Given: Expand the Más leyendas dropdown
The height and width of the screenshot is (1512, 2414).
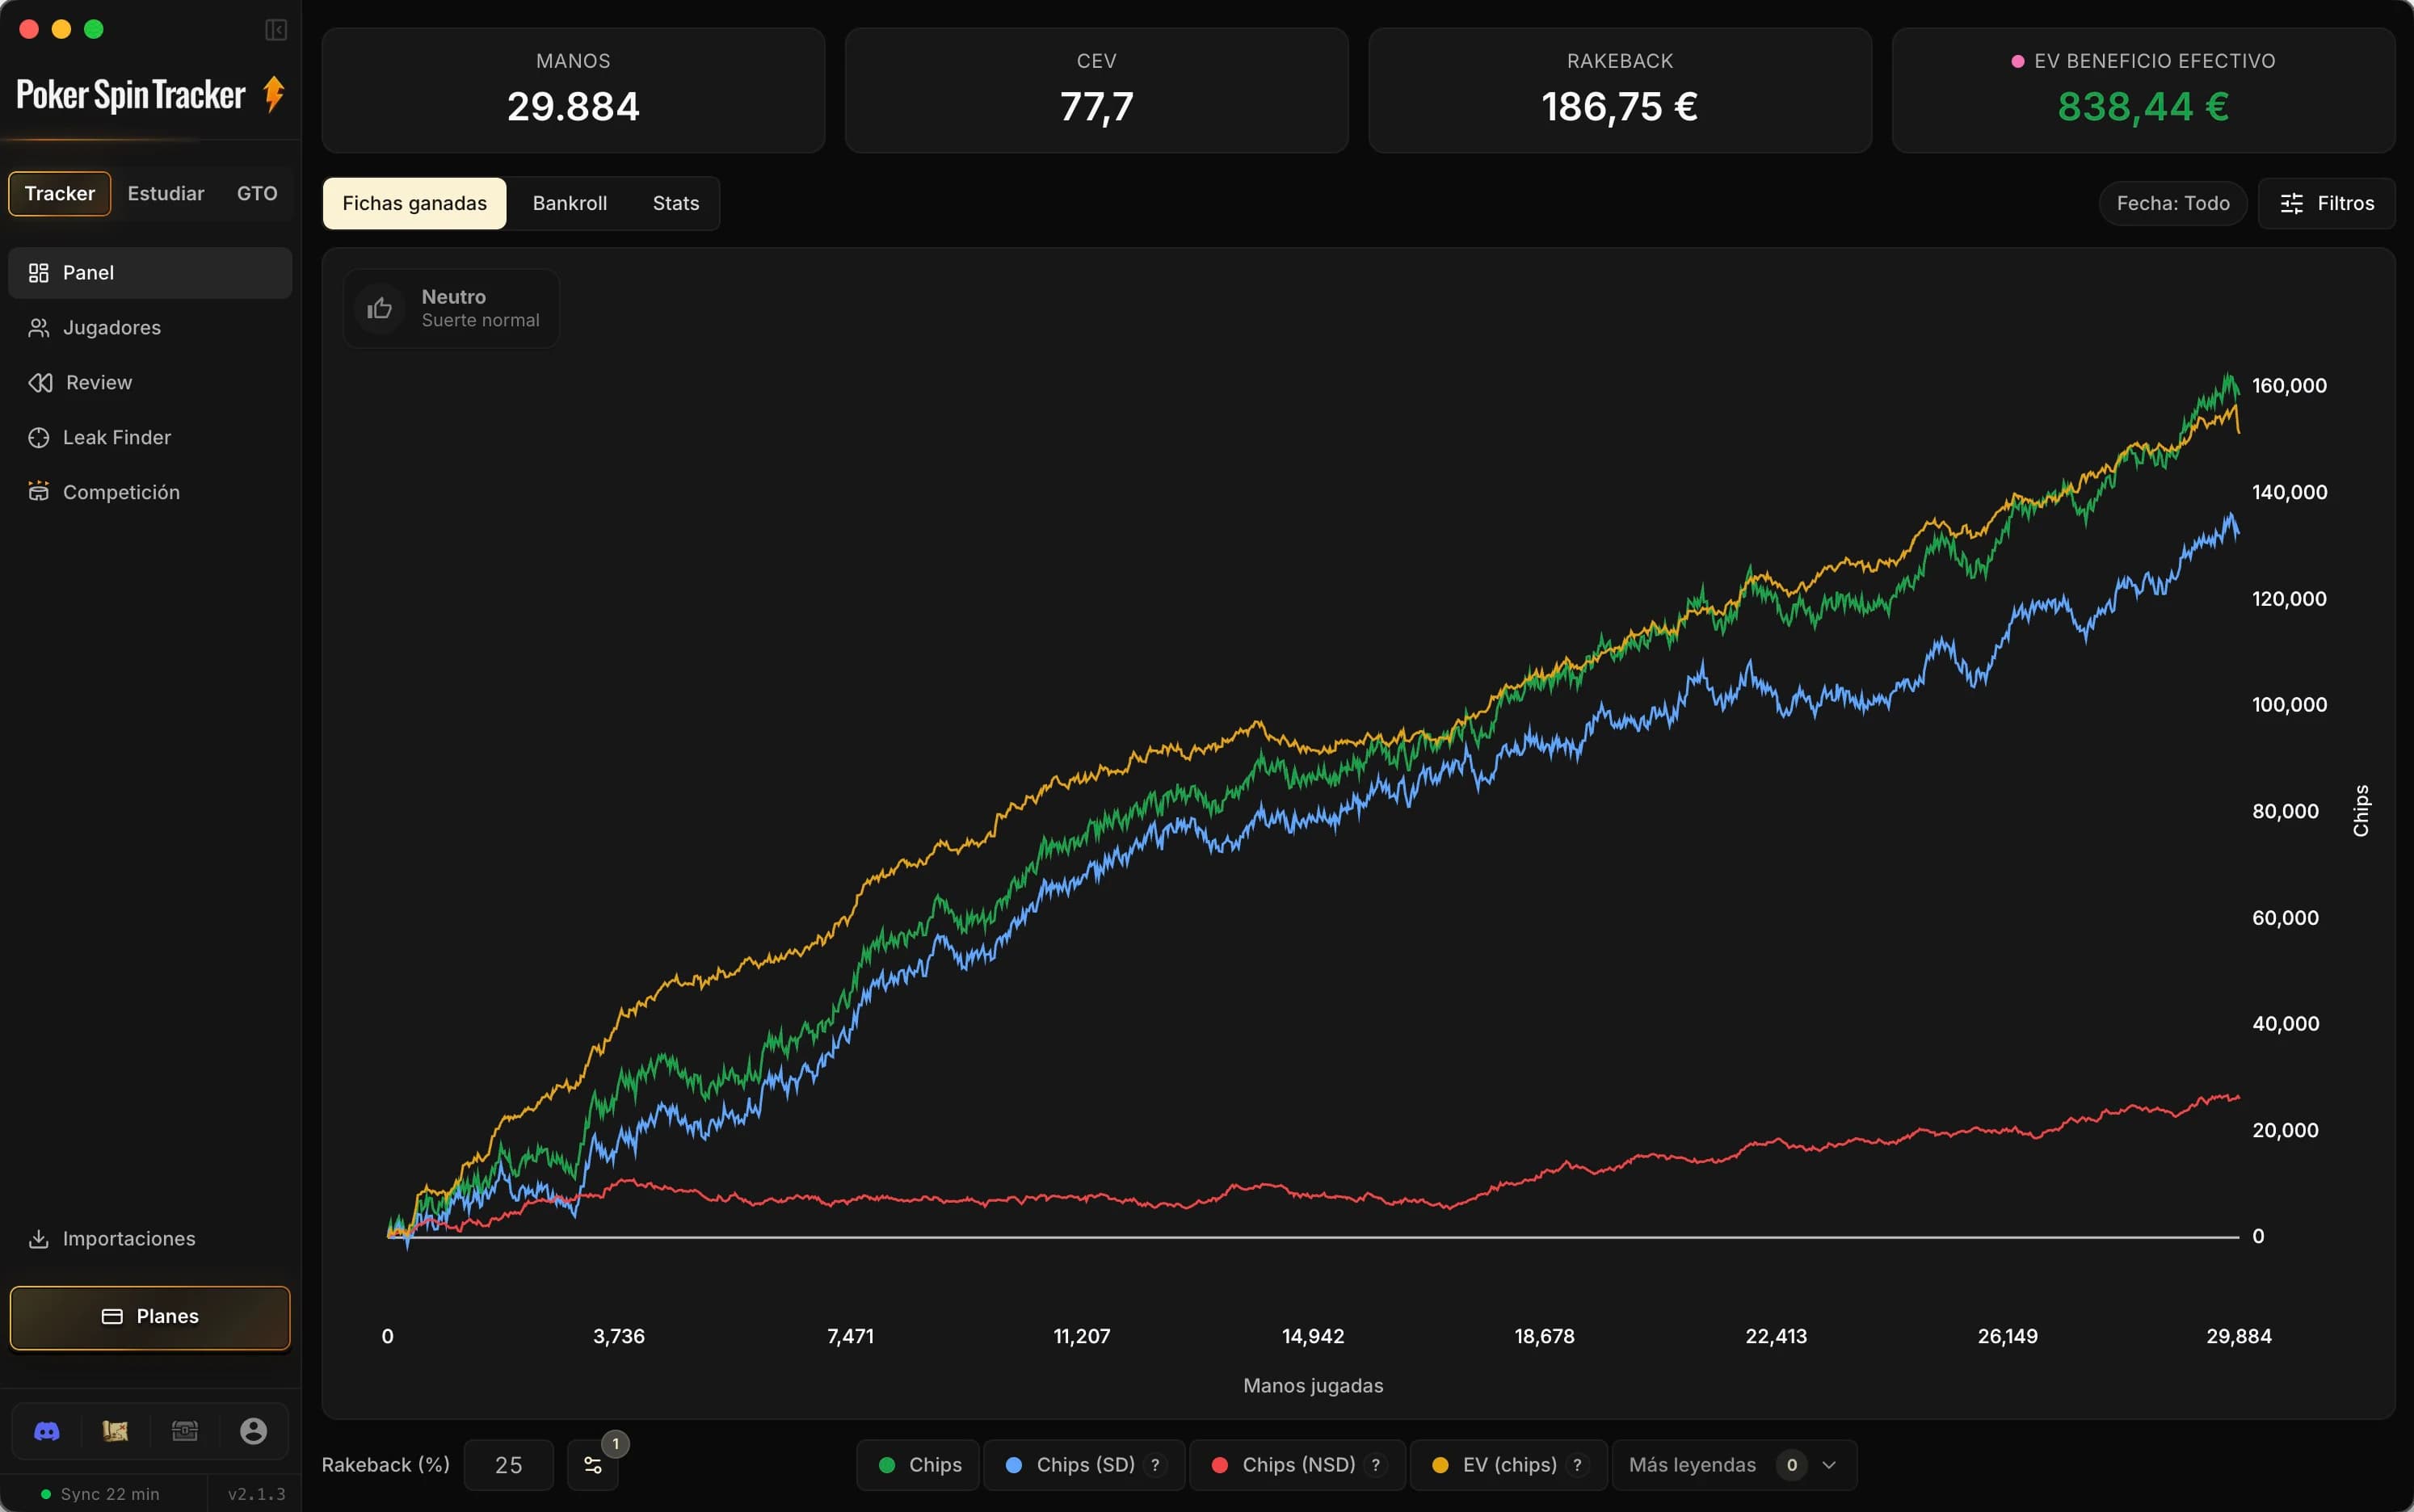Looking at the screenshot, I should coord(1733,1465).
